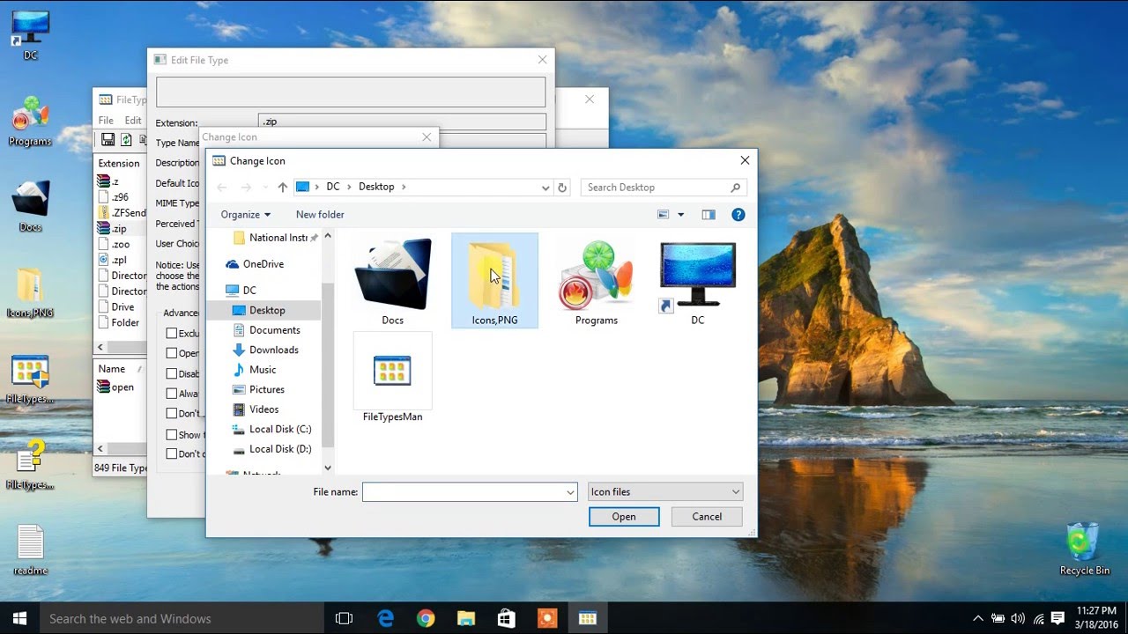Toggle the 'Show' checkbox in Edit File Type
The width and height of the screenshot is (1128, 634).
[170, 434]
